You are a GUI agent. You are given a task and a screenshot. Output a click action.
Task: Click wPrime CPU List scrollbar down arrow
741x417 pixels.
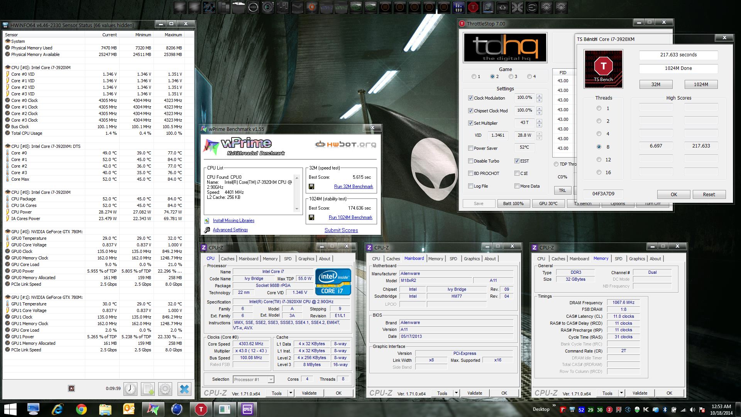[x=297, y=209]
